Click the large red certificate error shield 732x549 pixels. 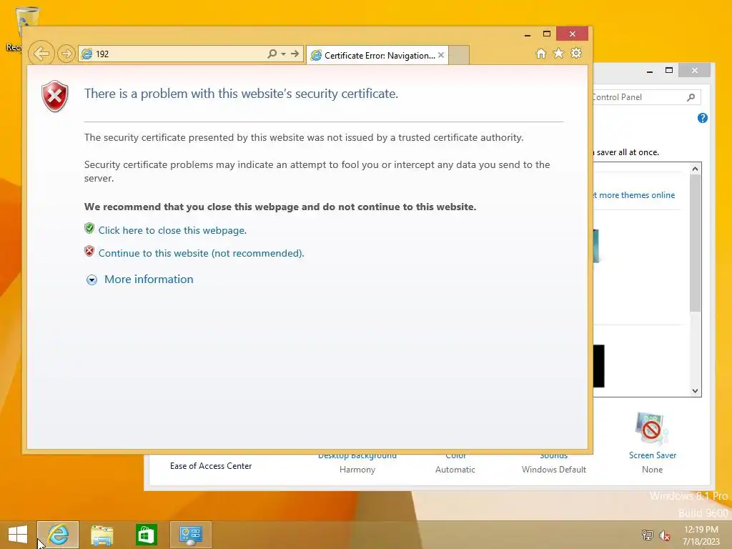[x=55, y=97]
